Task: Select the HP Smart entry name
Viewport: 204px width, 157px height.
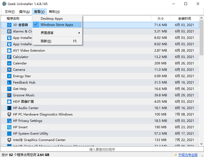Action: click(20, 127)
